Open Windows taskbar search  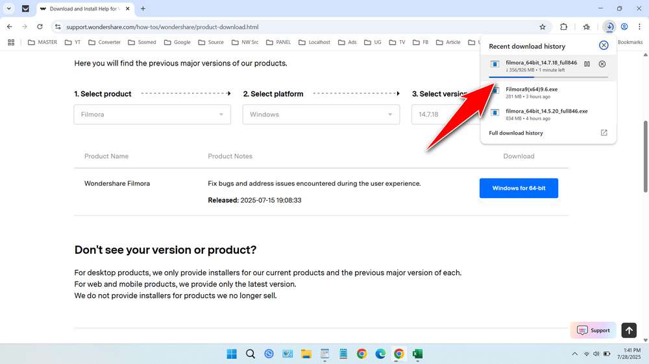[251, 354]
